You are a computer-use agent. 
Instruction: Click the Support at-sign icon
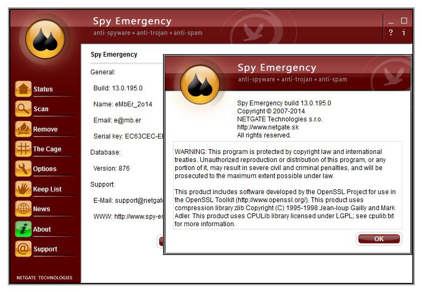click(23, 249)
